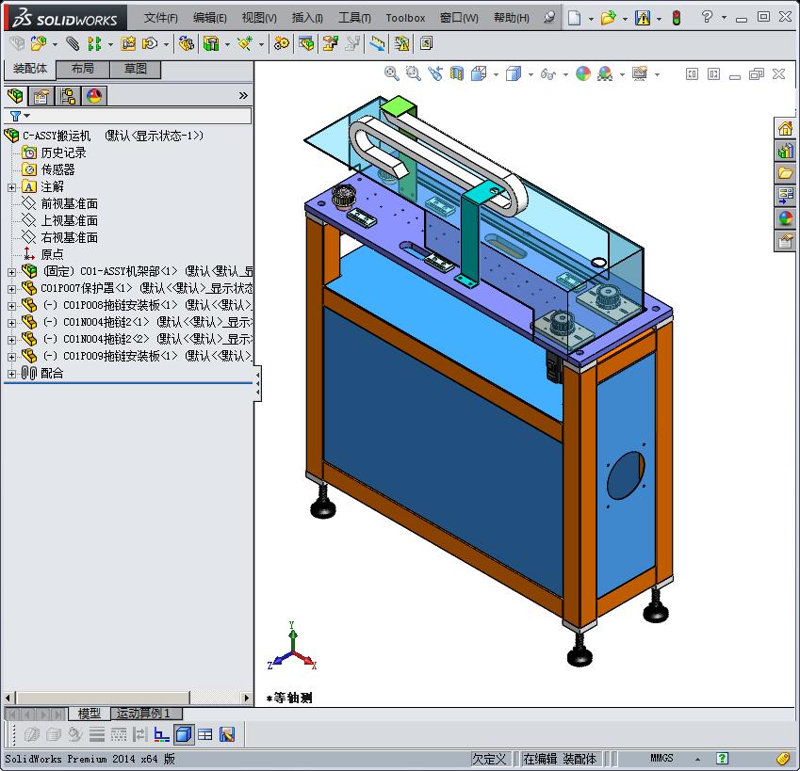Click the 欠定义 status bar entry
Screen dimensions: 800x771
(x=489, y=759)
